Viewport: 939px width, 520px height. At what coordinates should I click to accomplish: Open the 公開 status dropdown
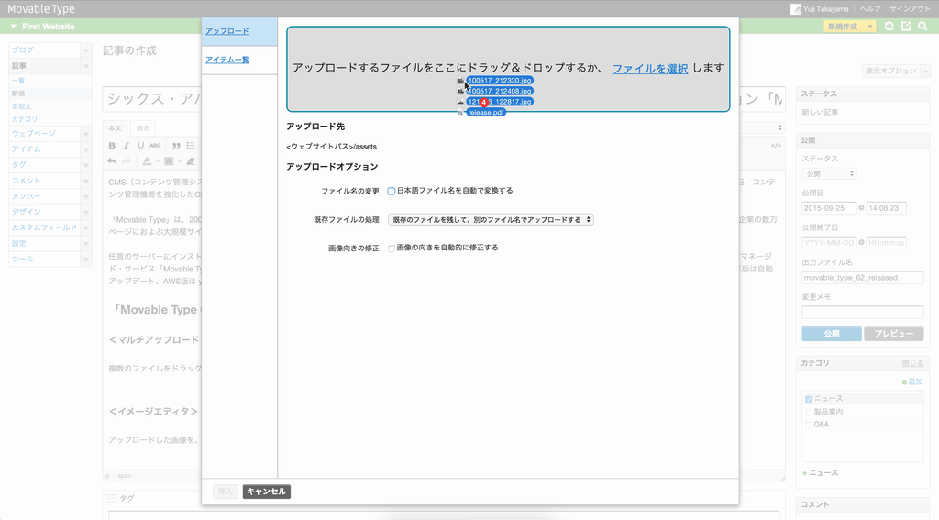pyautogui.click(x=829, y=173)
